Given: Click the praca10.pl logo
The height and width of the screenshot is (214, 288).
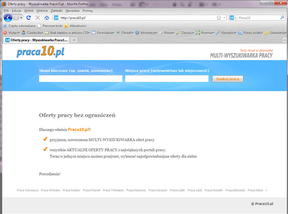Looking at the screenshot, I should pos(40,51).
